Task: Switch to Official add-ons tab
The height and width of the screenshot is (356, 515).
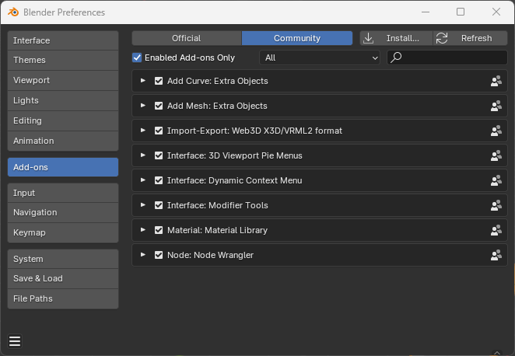Action: (x=187, y=38)
